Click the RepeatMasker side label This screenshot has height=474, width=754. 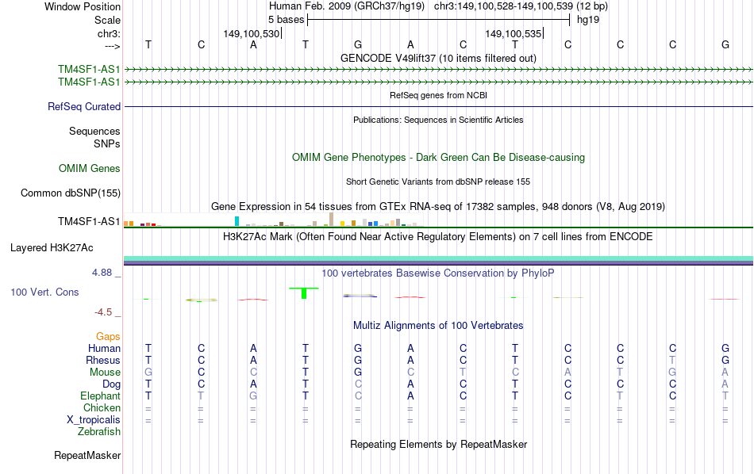coord(87,455)
